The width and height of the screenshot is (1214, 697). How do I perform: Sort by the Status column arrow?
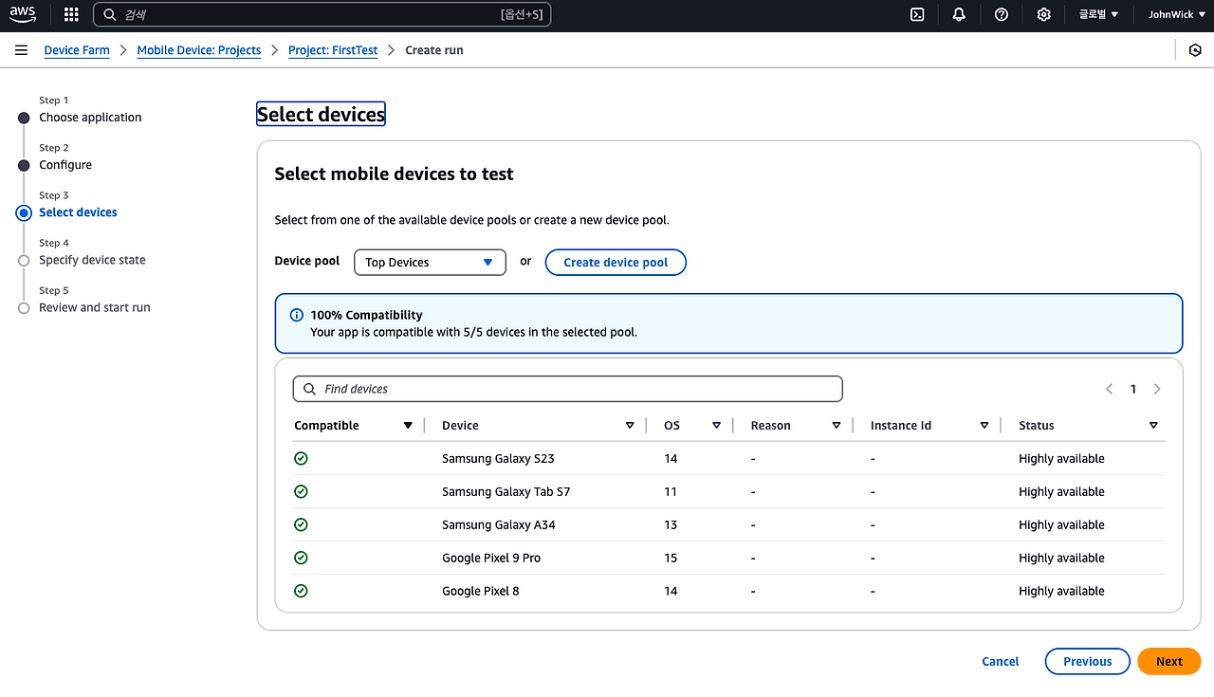(1153, 426)
